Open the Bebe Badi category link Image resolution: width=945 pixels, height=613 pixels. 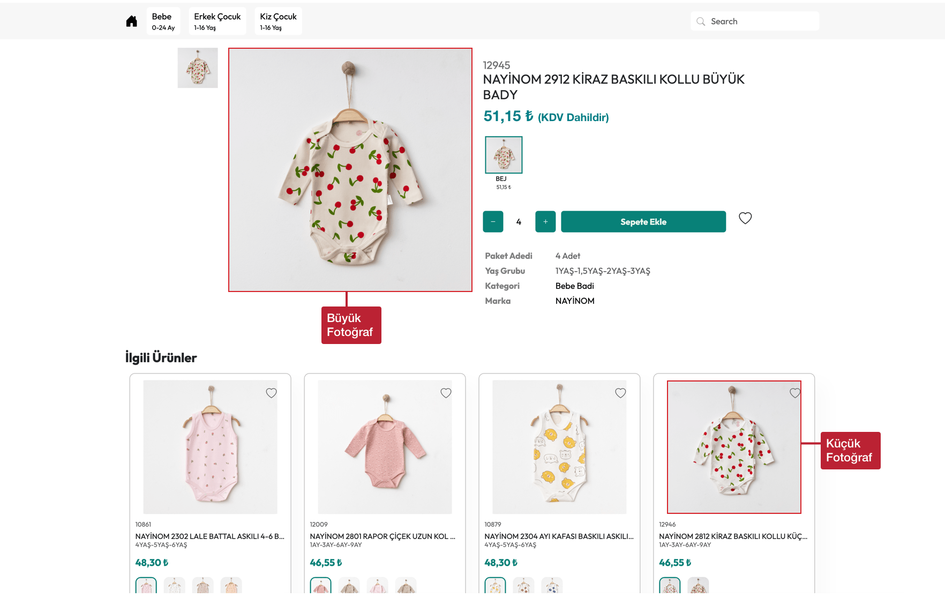[574, 286]
